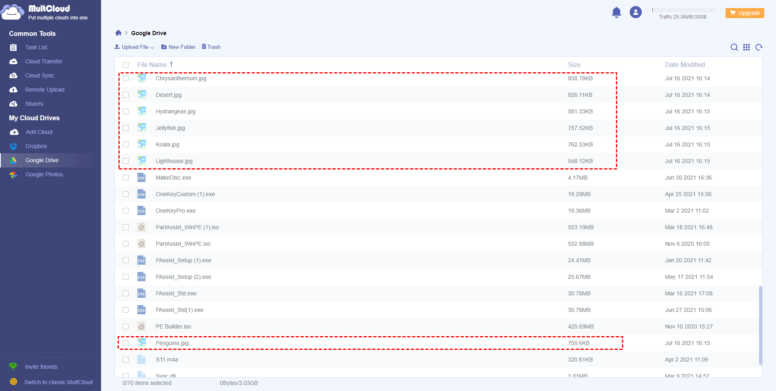Screen dimensions: 776x391
Task: Click the Shares icon
Action: [13, 104]
